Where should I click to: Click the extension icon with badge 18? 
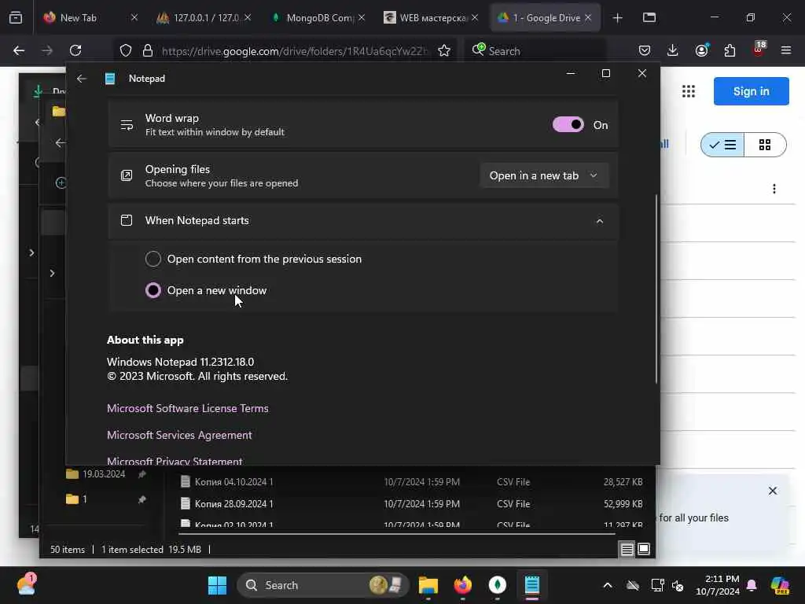coord(759,50)
